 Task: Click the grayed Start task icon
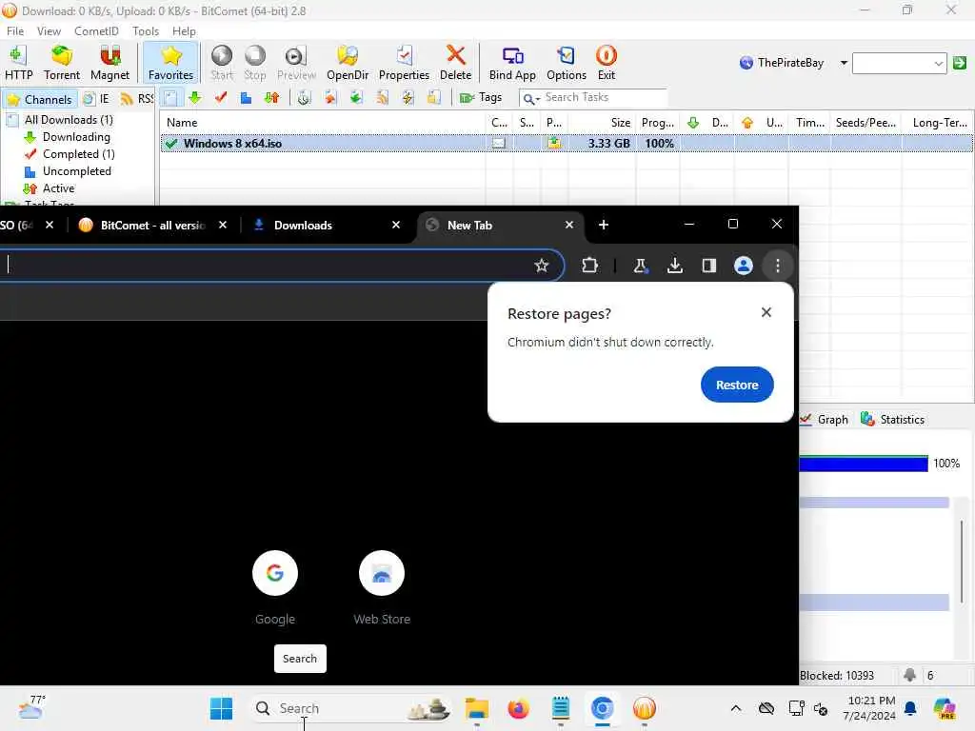click(x=221, y=62)
